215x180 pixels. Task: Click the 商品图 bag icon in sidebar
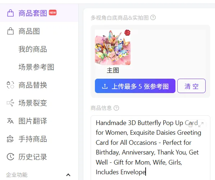(x=10, y=31)
